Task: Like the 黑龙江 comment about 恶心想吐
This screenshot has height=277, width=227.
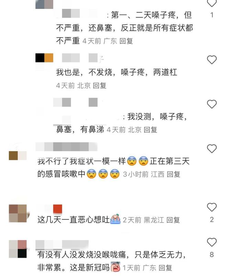Action: click(x=212, y=207)
